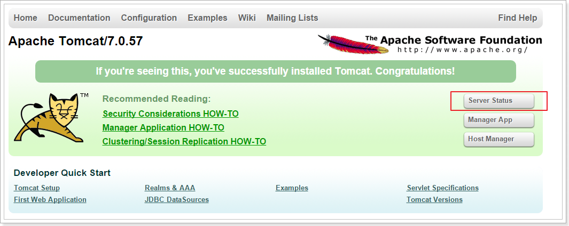
Task: Select Examples in the top navigation
Action: [207, 18]
